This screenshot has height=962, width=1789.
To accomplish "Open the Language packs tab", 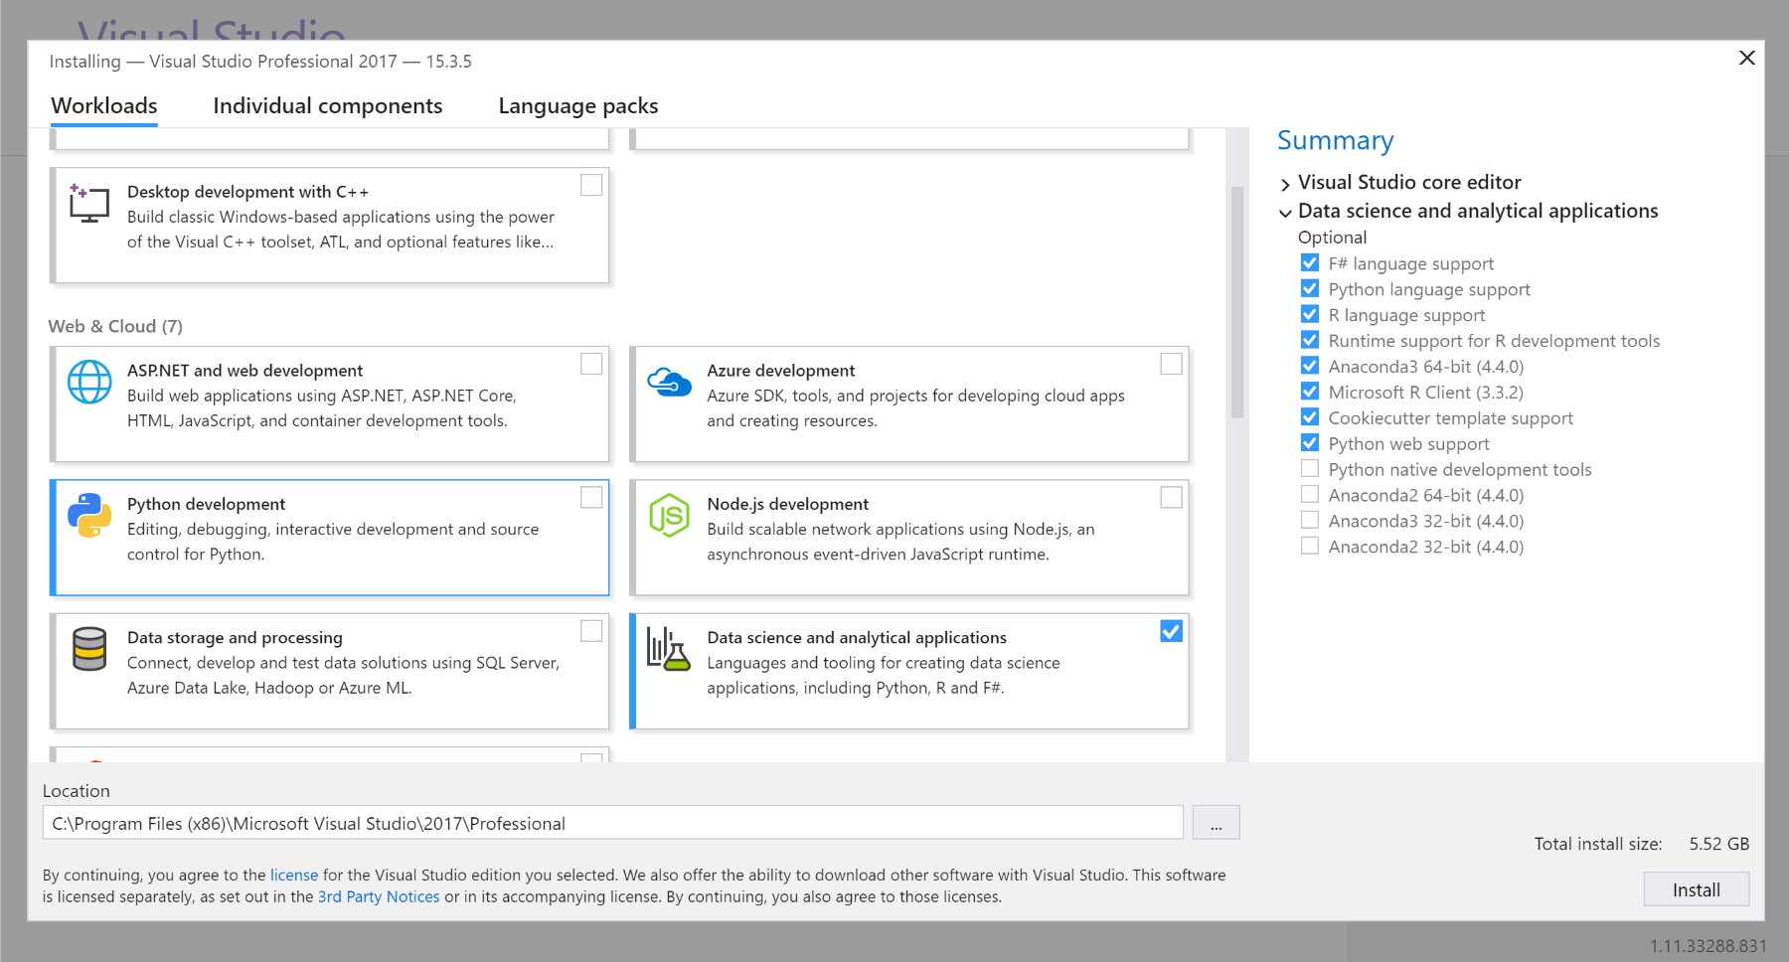I will click(x=578, y=106).
